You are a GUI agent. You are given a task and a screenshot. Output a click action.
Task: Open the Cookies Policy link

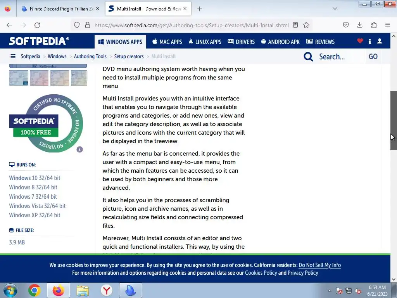pos(261,273)
